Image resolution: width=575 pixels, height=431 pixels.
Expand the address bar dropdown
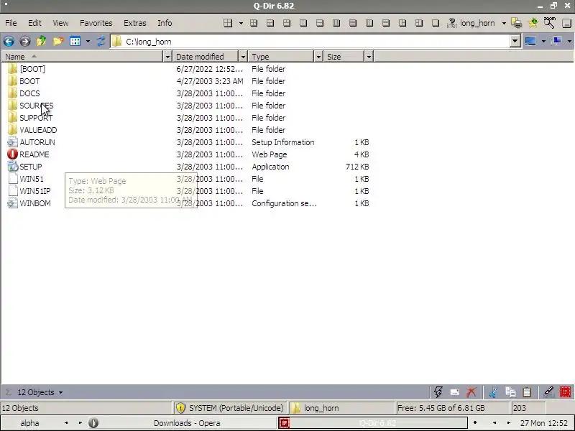pyautogui.click(x=515, y=41)
